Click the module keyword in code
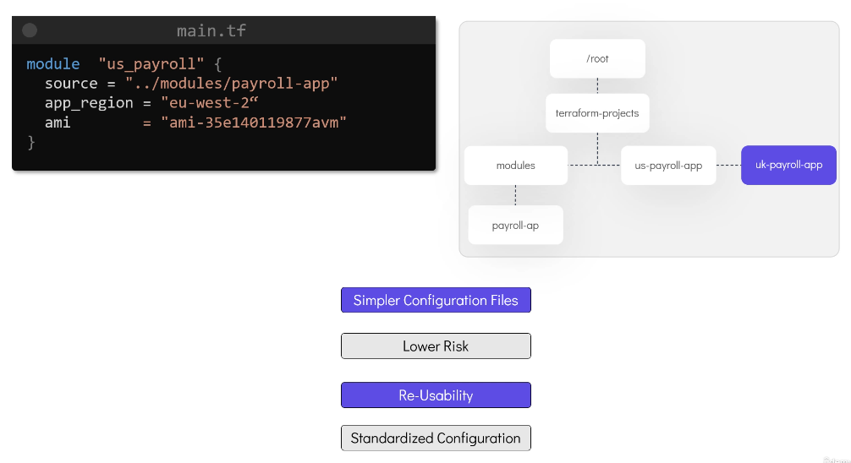 pos(53,64)
